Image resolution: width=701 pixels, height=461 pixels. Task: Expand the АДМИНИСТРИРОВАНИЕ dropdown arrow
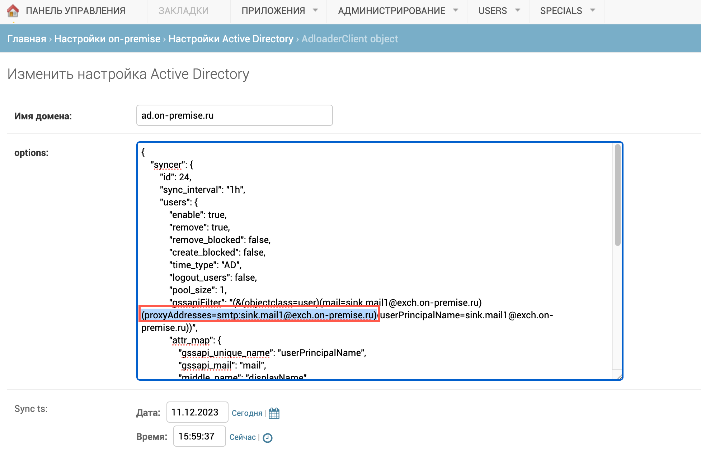[x=456, y=10]
